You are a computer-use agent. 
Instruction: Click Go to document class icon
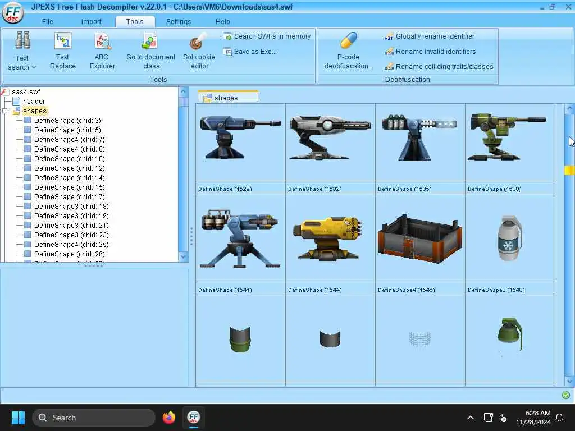150,41
